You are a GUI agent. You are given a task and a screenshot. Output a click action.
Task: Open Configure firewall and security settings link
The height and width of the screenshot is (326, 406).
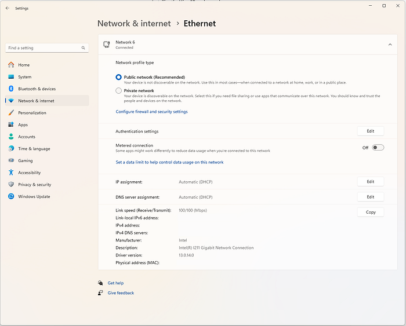(x=151, y=112)
